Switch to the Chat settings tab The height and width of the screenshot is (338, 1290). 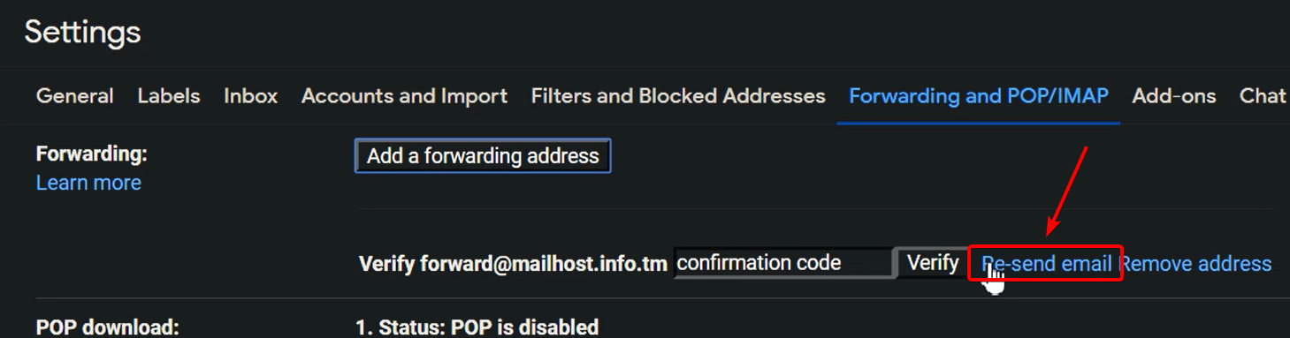pos(1263,96)
